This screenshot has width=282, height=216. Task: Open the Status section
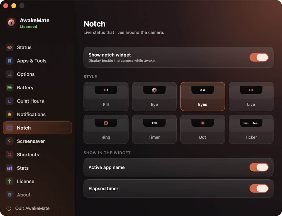tap(38, 47)
